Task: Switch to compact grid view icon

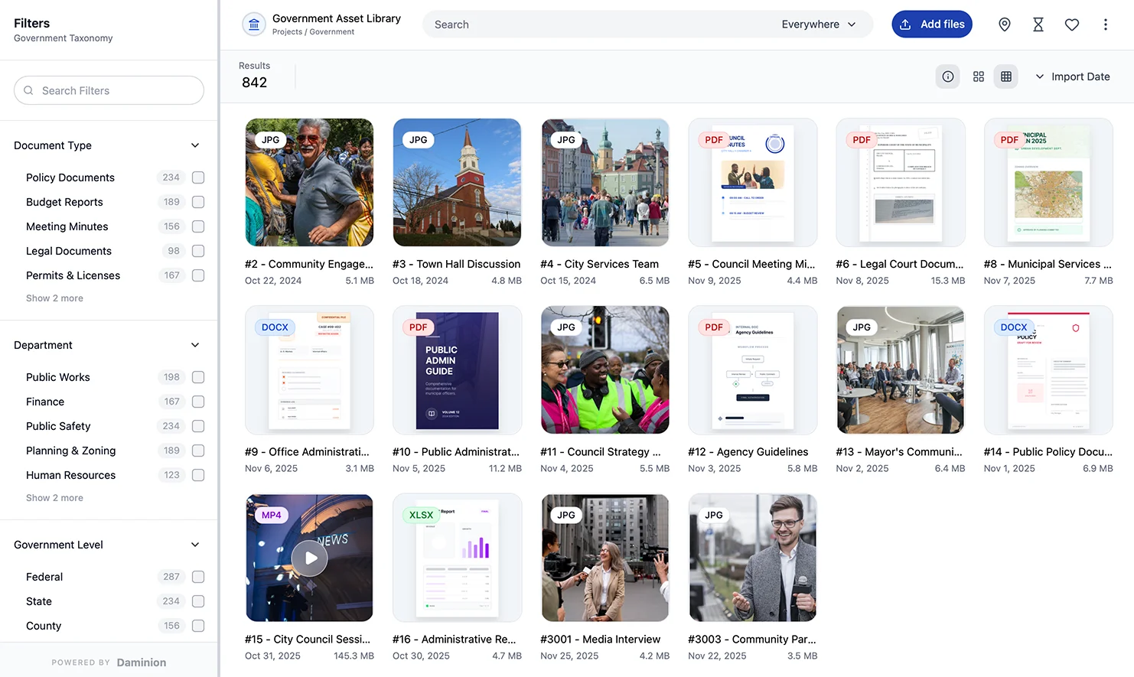Action: click(x=1006, y=76)
